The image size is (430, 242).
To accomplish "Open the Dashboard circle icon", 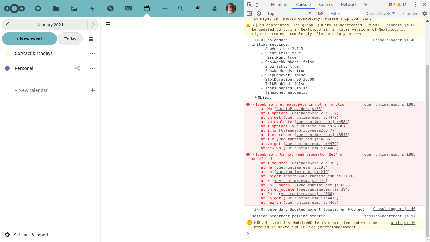I will pos(38,8).
